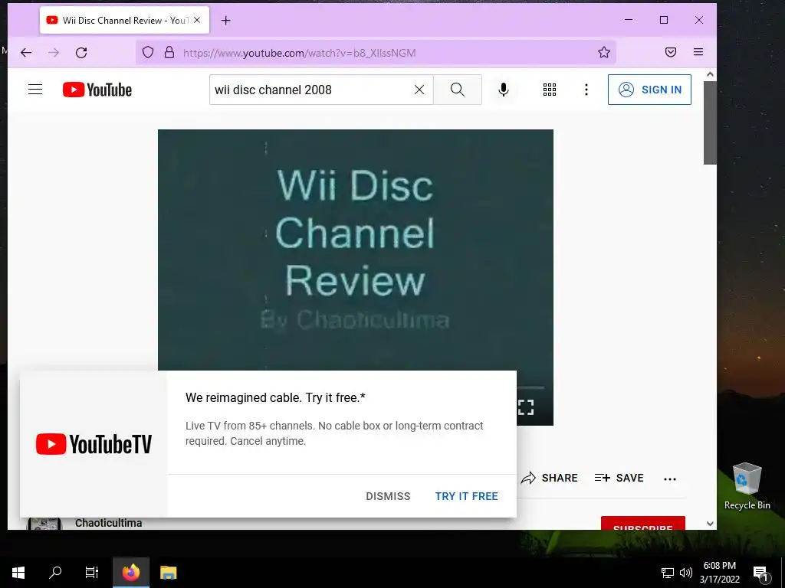The width and height of the screenshot is (785, 588).
Task: Sign in to YouTube
Action: tap(649, 90)
